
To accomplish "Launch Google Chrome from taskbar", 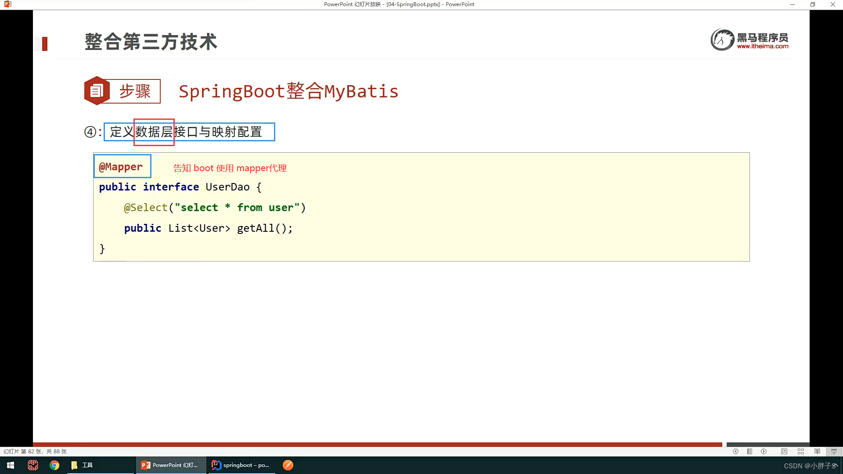I will tap(54, 465).
